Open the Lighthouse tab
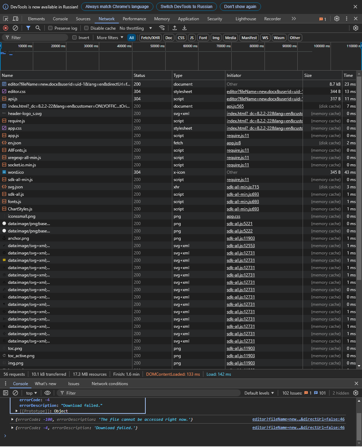 point(246,19)
